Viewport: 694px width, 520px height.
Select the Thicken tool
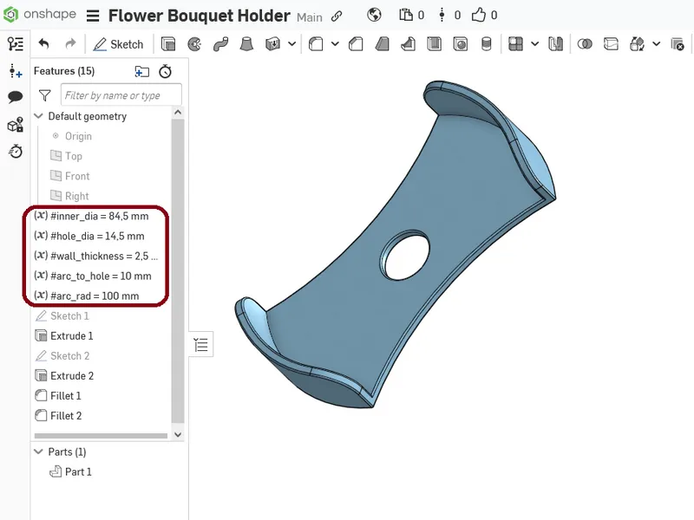point(272,44)
